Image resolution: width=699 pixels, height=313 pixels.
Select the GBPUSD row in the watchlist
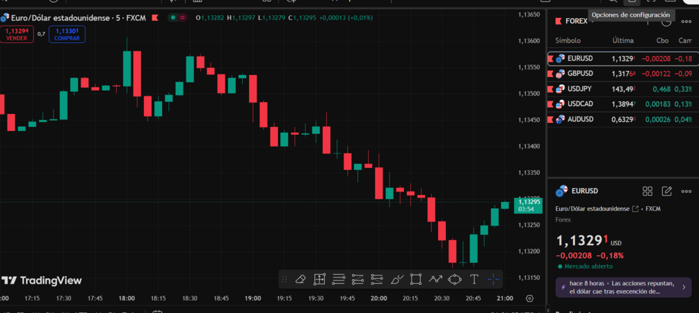click(x=622, y=74)
